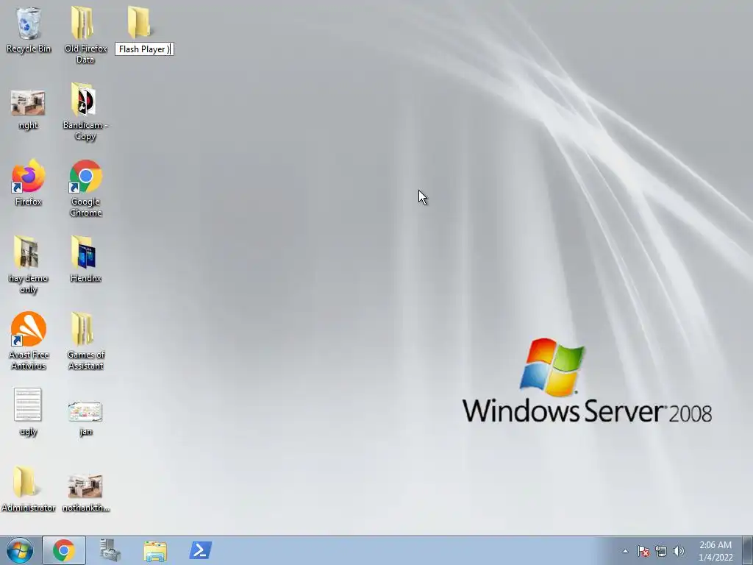This screenshot has height=565, width=753.
Task: Open Chrome from the taskbar
Action: coord(64,550)
